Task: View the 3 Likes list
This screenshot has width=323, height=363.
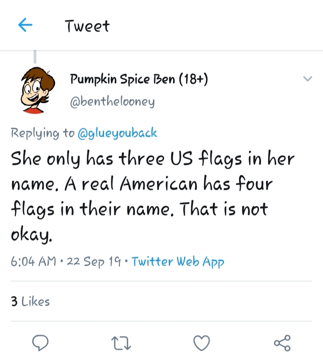Action: click(30, 301)
